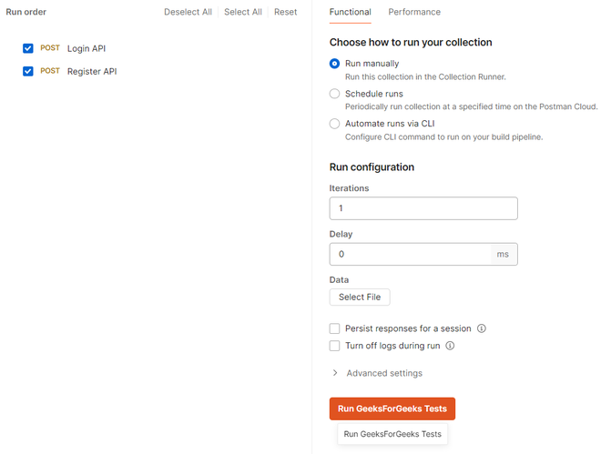
Task: Click info icon beside Persist responses
Action: (x=482, y=328)
